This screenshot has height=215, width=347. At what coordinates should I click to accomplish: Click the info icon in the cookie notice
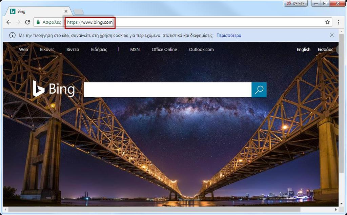click(x=13, y=35)
